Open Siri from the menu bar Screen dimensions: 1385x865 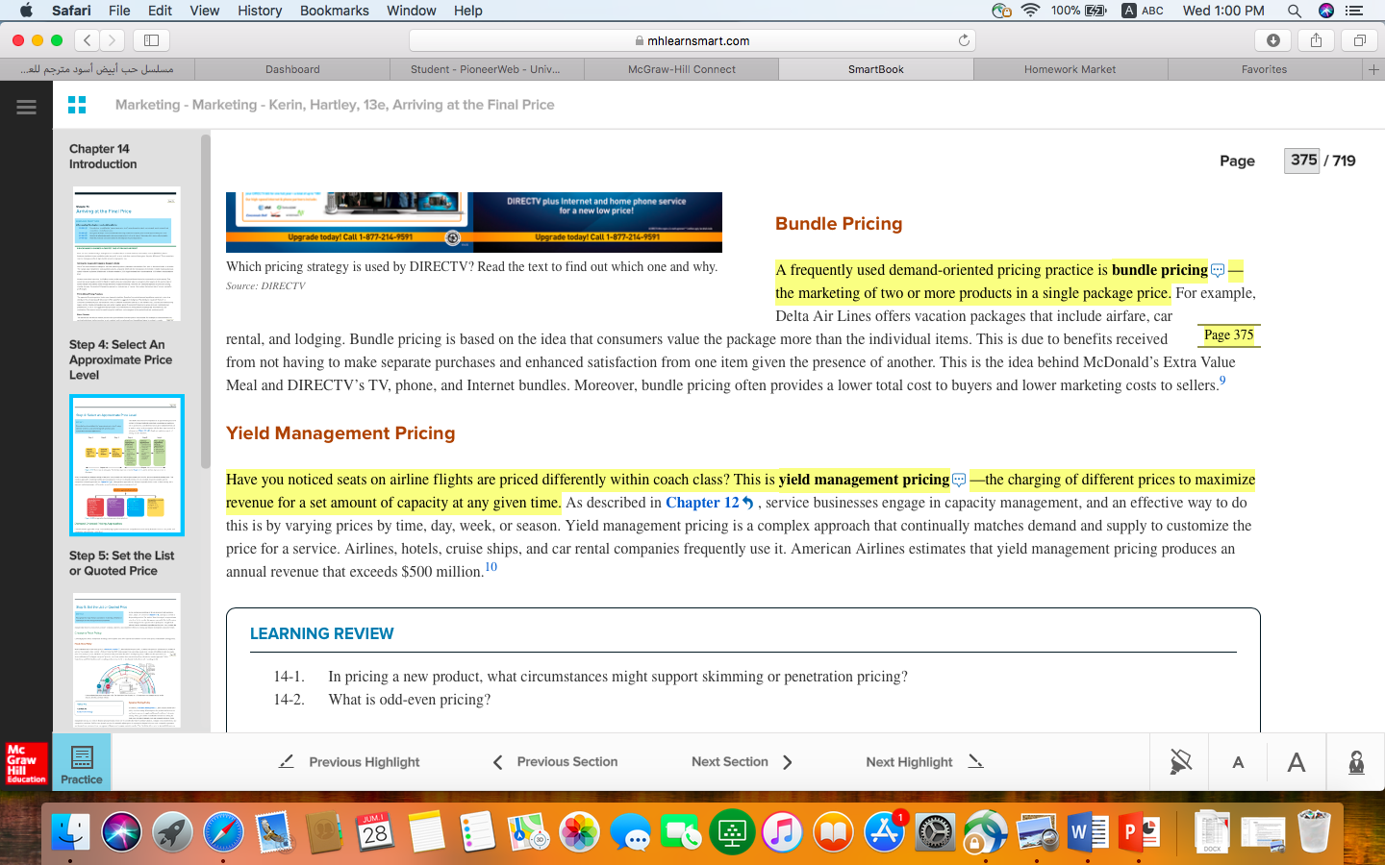[x=1326, y=11]
